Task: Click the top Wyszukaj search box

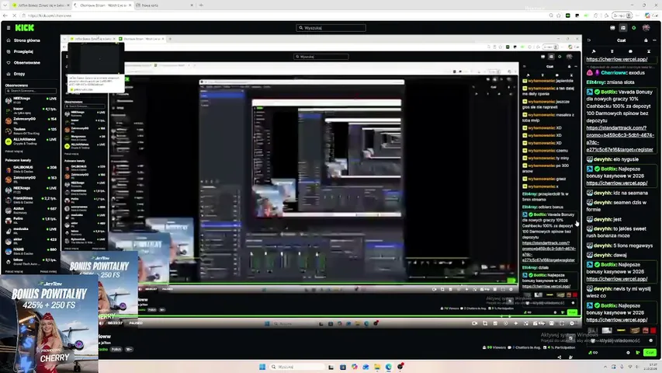Action: [x=331, y=28]
